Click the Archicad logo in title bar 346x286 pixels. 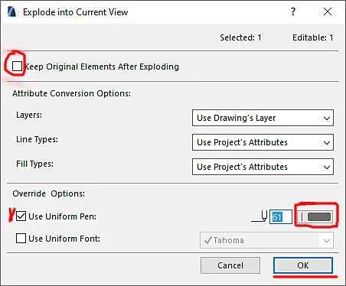coord(11,12)
